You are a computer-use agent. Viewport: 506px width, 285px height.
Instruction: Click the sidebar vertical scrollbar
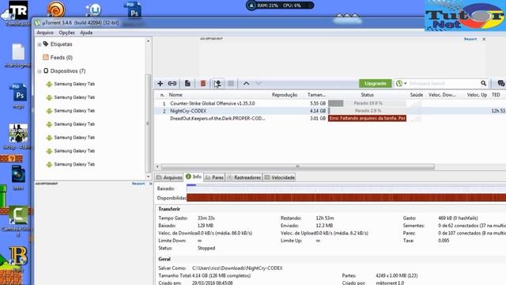click(x=148, y=123)
